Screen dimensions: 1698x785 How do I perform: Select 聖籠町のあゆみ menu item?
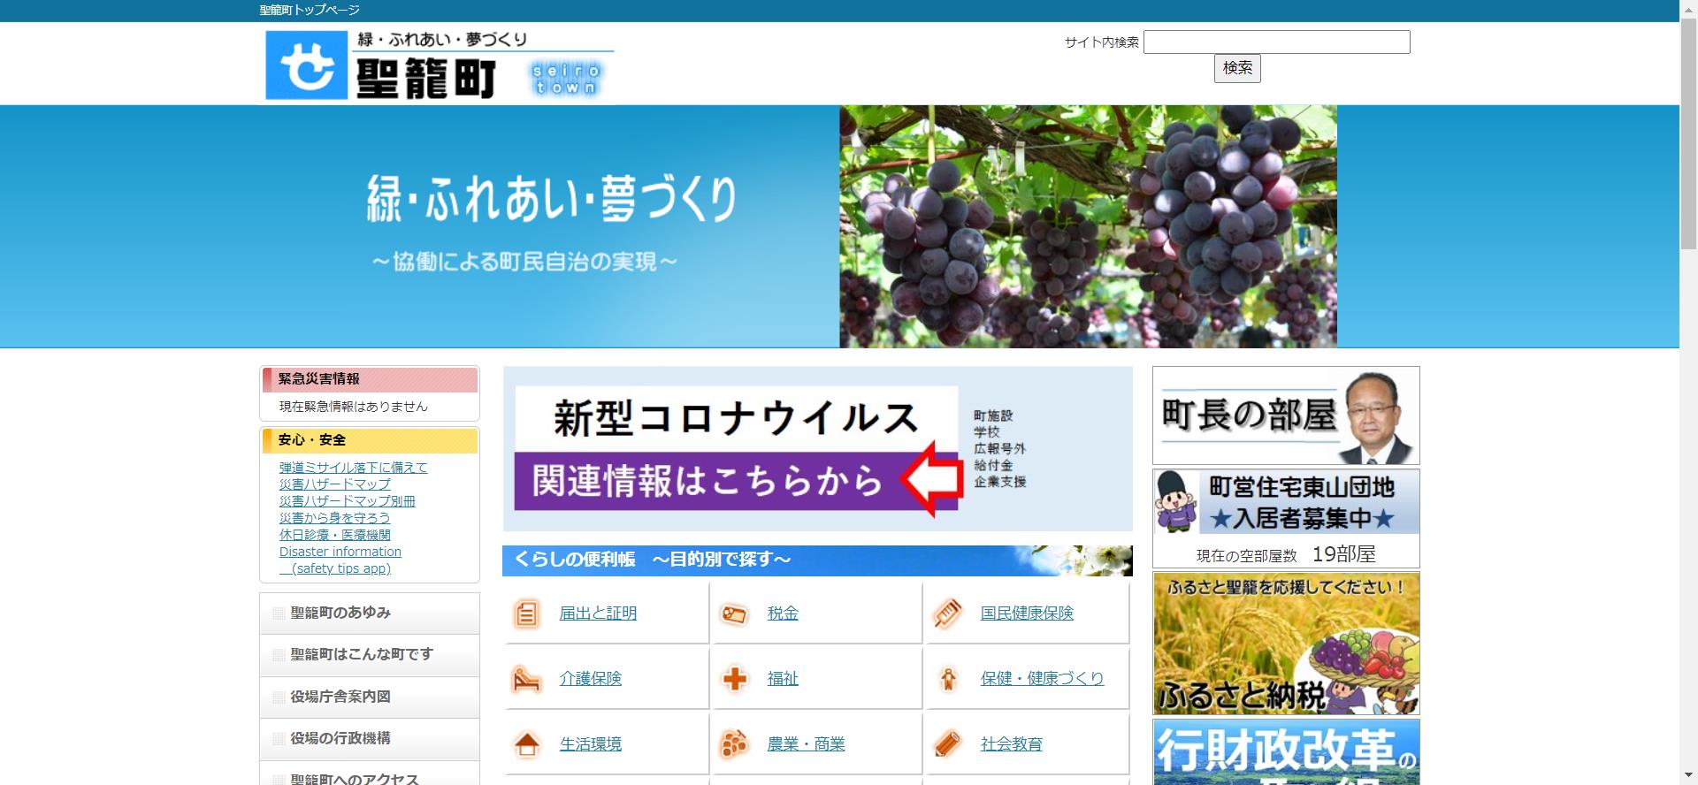pyautogui.click(x=370, y=613)
